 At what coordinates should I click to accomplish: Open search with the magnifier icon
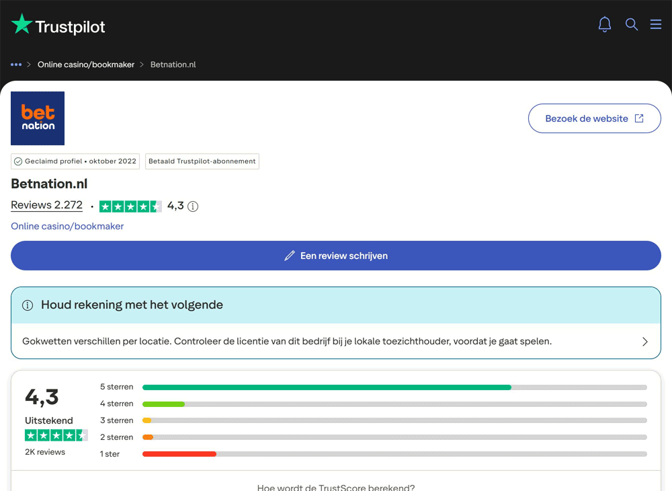pos(631,24)
